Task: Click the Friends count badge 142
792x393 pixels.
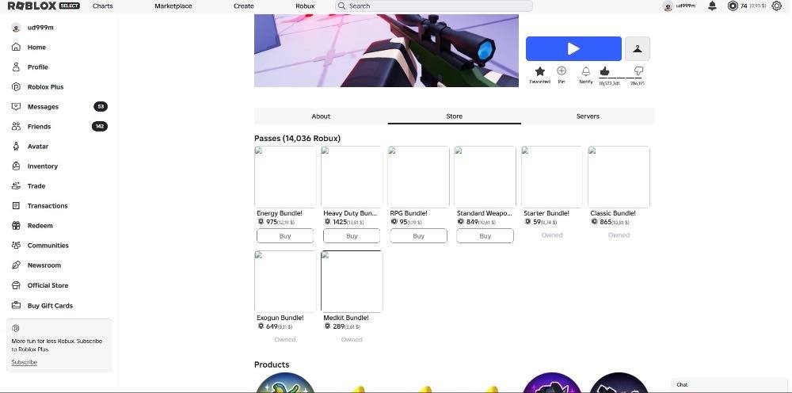Action: click(x=100, y=126)
